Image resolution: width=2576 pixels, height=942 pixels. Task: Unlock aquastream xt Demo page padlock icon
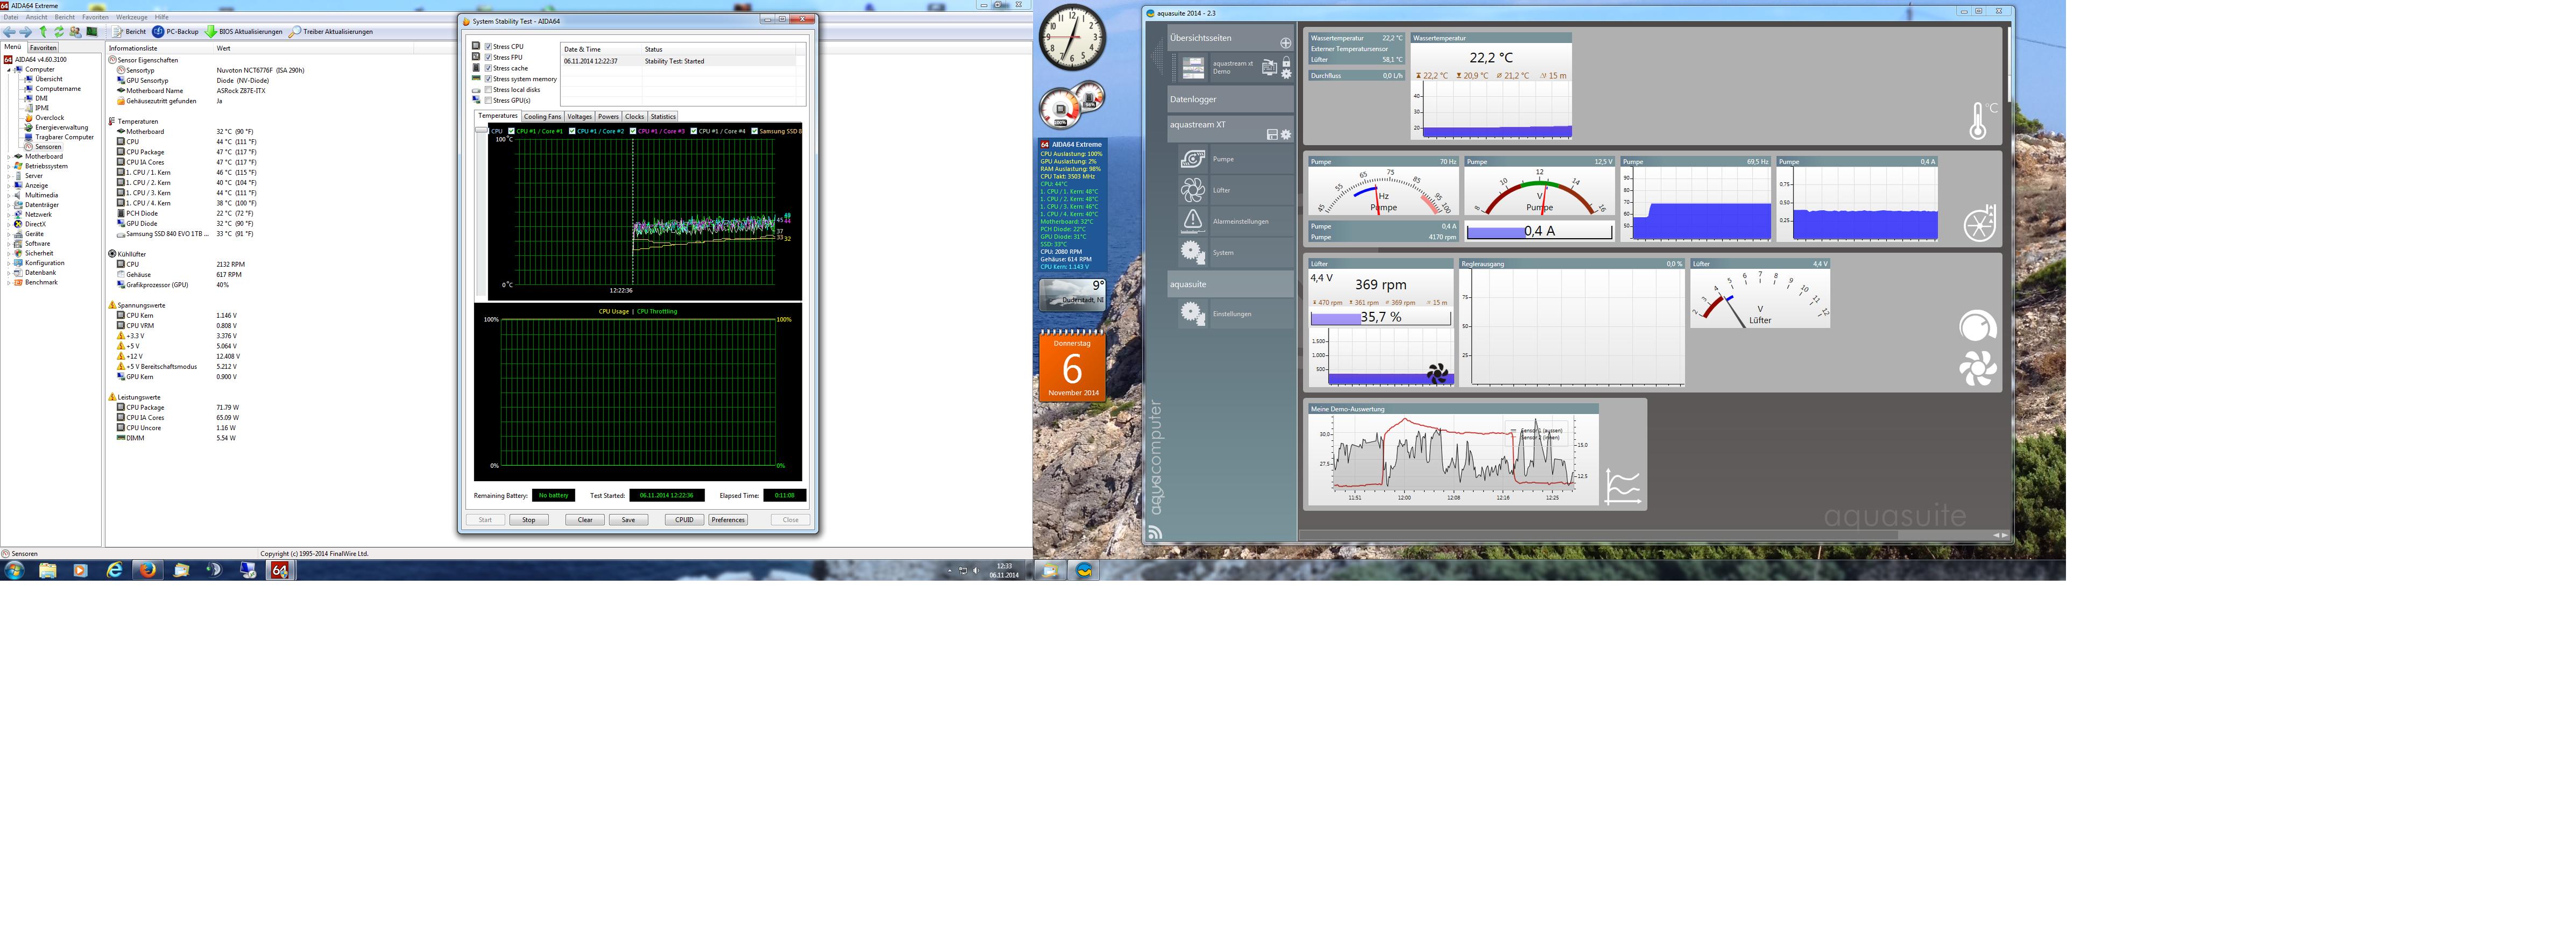click(x=1286, y=63)
